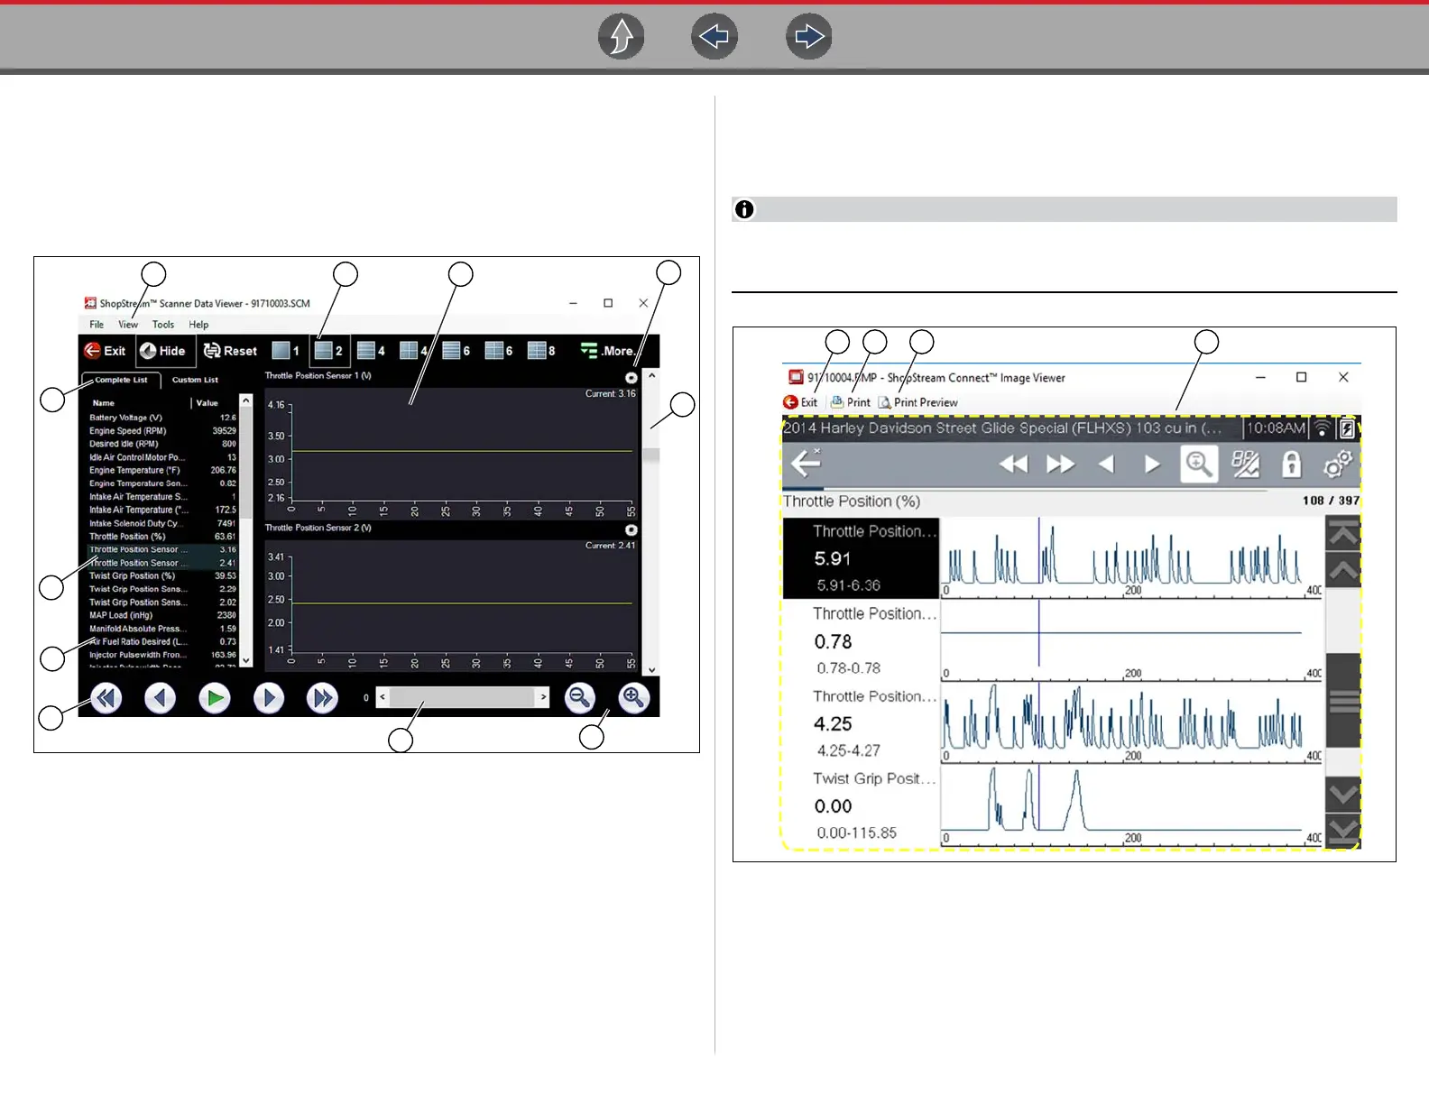Click the fast-forward double-right icon in Image Viewer
This screenshot has width=1429, height=1104.
coord(1060,465)
